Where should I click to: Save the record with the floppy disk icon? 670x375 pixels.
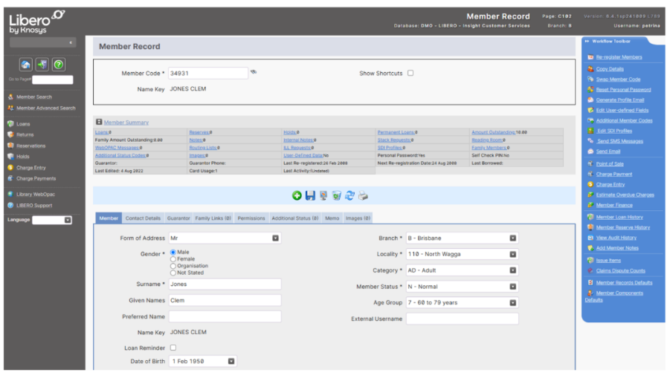[310, 195]
